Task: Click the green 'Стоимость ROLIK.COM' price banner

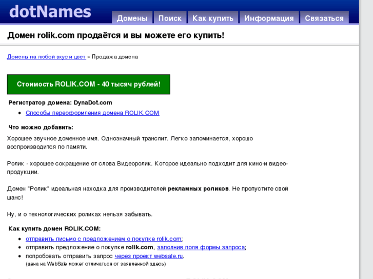Action: coord(88,84)
